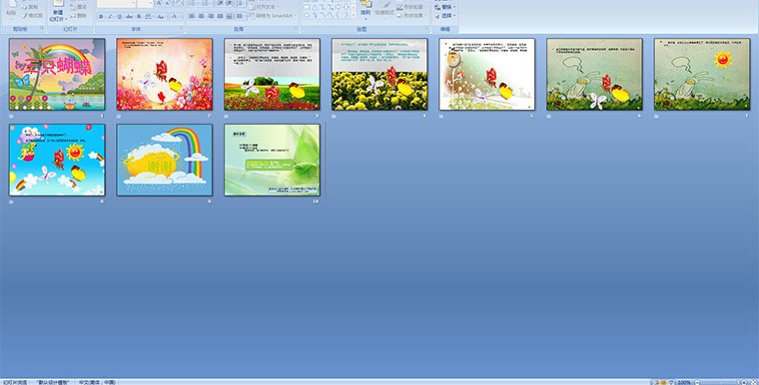Start Slide Show view from status bar
Viewport: 759px width, 385px height.
(x=671, y=382)
